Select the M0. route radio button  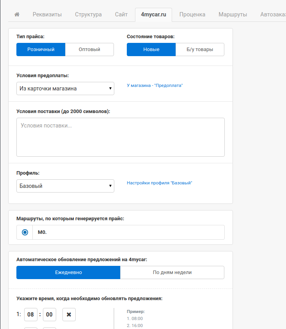point(25,232)
